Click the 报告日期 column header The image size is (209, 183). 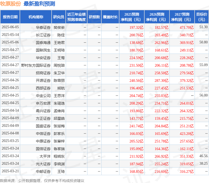(x=10, y=17)
